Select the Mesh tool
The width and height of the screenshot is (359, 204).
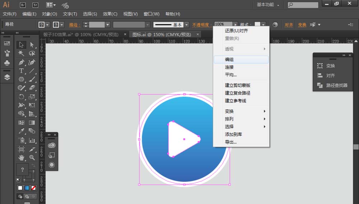coord(21,123)
